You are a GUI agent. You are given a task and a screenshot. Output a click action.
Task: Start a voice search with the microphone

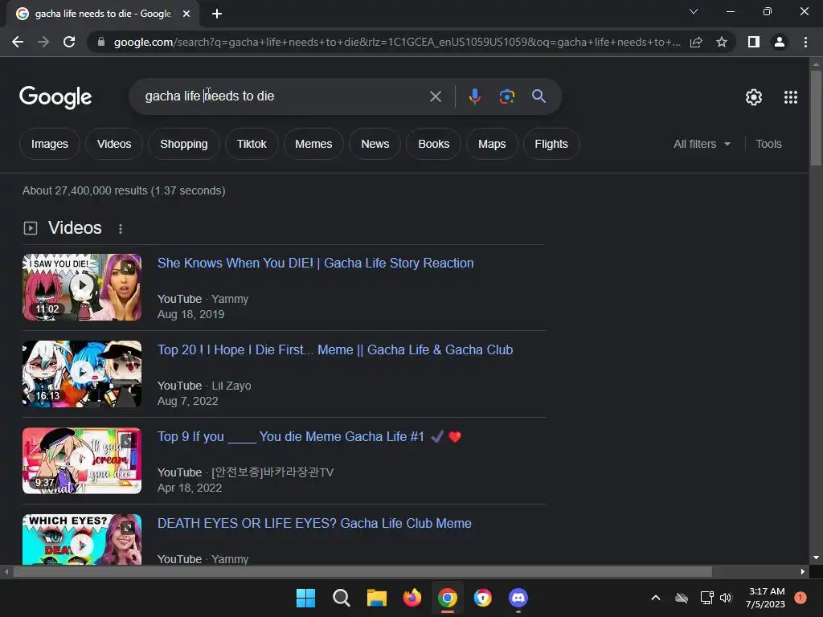click(x=474, y=96)
